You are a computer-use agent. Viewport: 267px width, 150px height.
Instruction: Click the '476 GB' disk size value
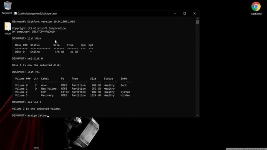click(59, 52)
